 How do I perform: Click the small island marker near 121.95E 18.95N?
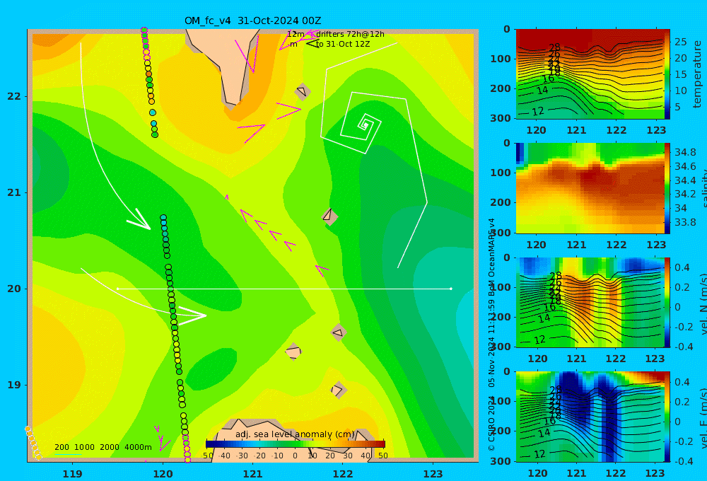coord(339,390)
